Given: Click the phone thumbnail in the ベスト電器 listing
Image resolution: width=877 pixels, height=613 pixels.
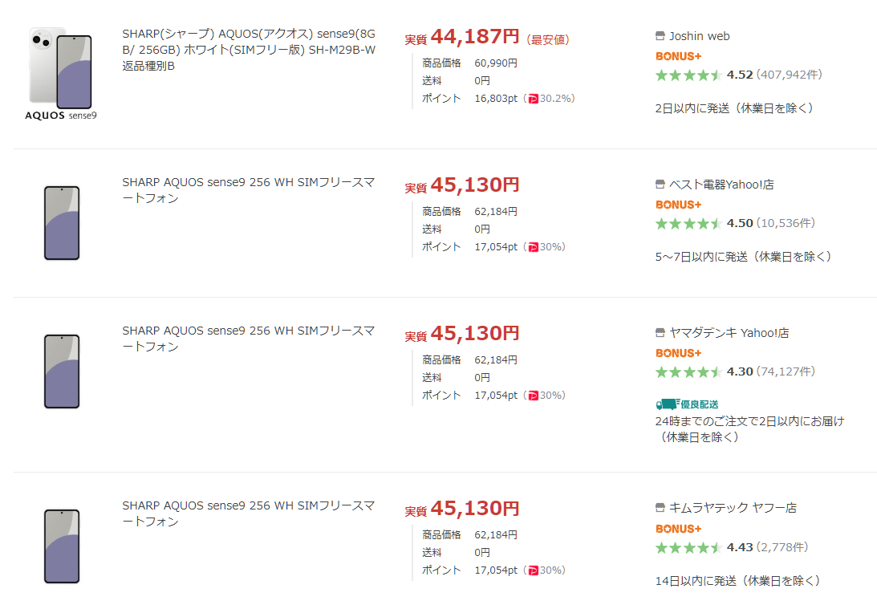Looking at the screenshot, I should click(62, 223).
